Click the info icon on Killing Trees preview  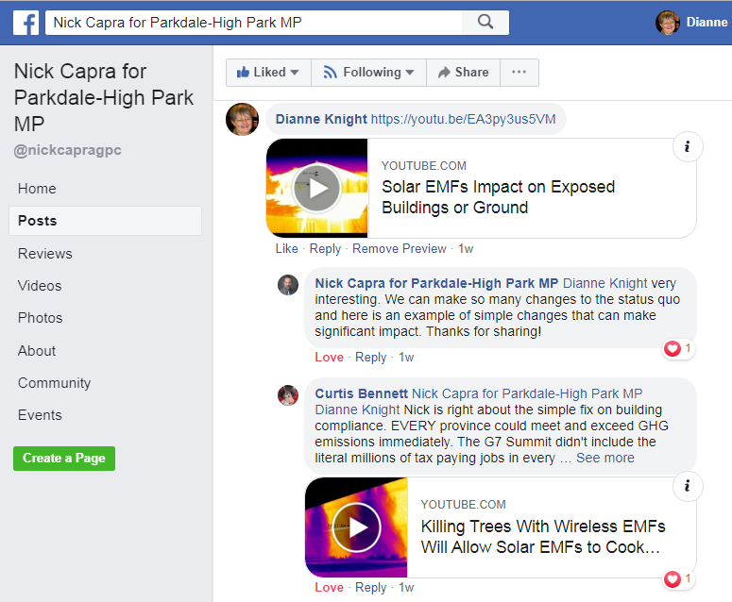click(688, 486)
